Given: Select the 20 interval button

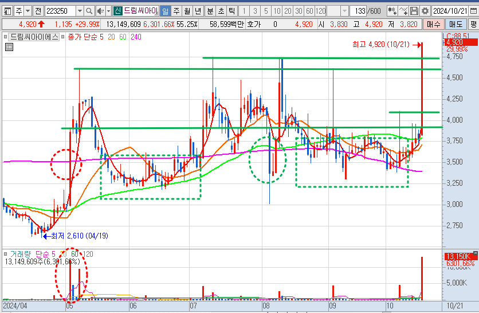Looking at the screenshot, I should coord(288,11).
